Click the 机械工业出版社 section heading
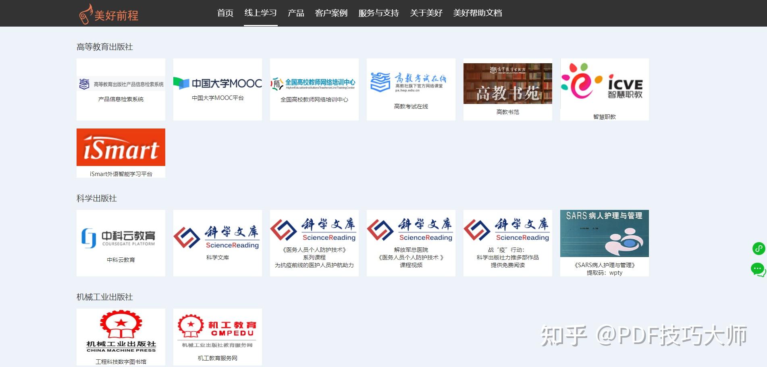 coord(105,297)
